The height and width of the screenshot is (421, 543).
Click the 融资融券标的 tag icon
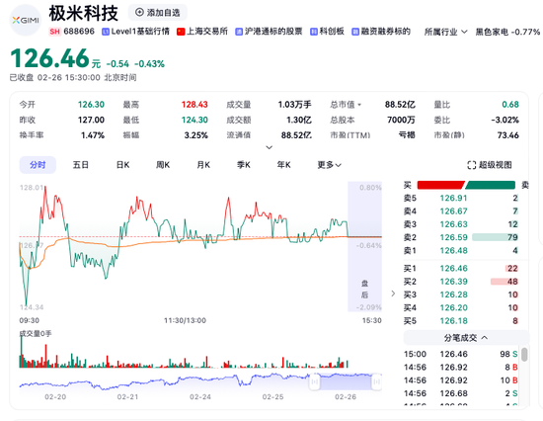pos(355,32)
